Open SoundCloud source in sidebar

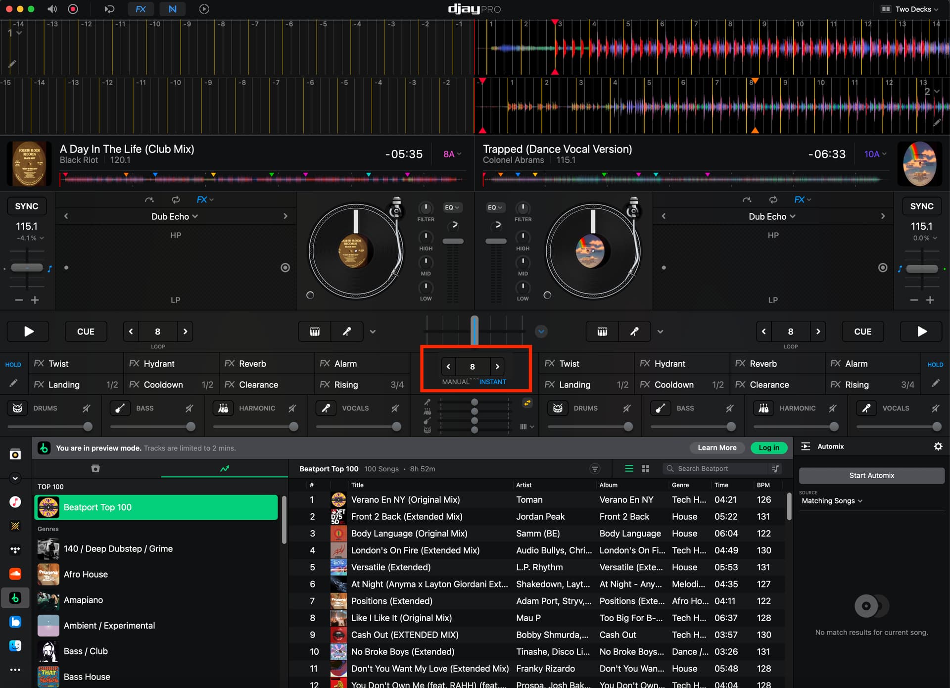click(15, 574)
